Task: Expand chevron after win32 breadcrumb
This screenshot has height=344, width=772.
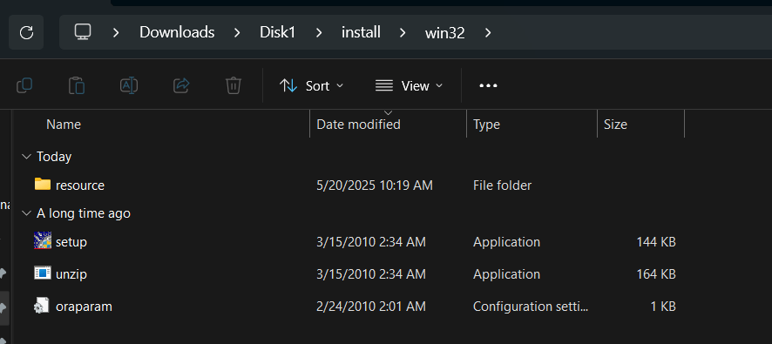Action: tap(488, 32)
